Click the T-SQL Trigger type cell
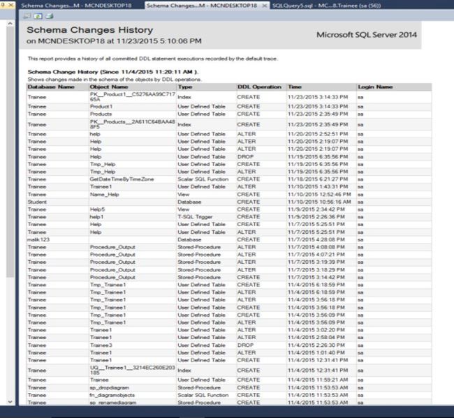454x418 pixels. [x=195, y=216]
